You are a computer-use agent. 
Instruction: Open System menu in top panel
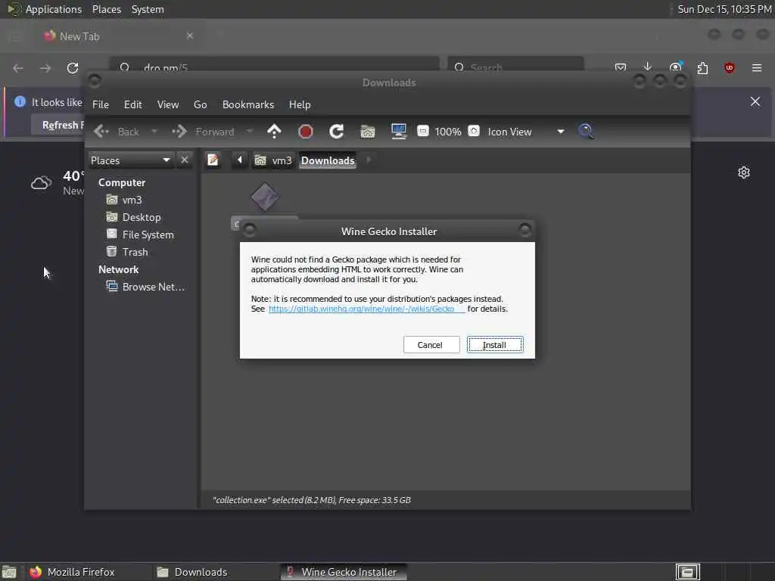point(148,9)
